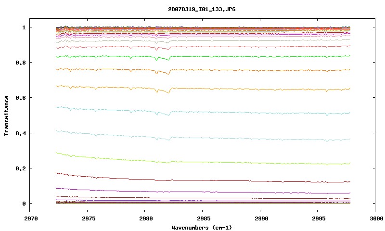Click the y-axis value 0

click(x=24, y=204)
